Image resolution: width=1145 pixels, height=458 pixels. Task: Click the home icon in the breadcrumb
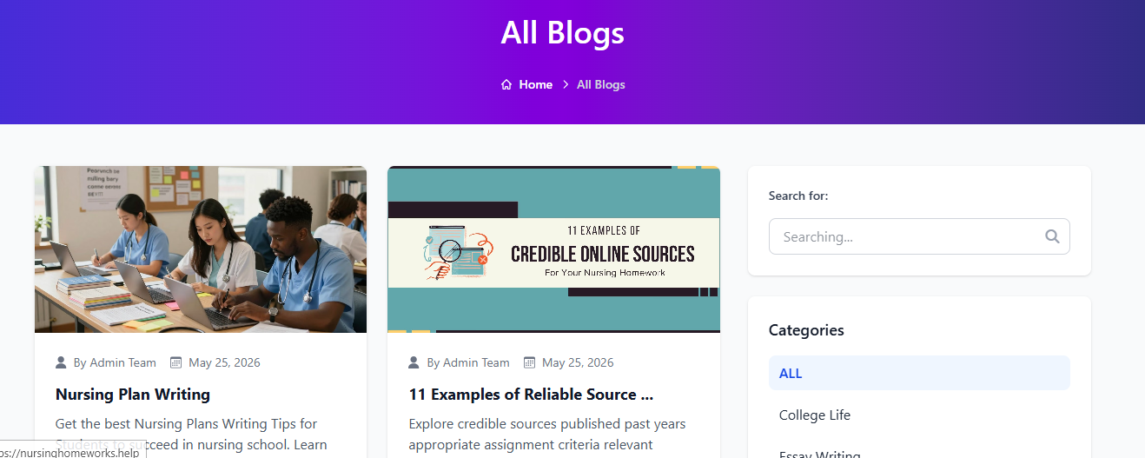point(506,84)
